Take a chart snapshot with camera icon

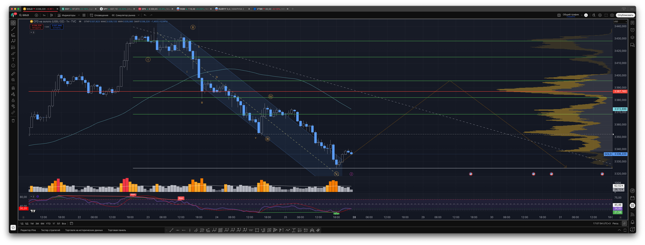(x=612, y=15)
